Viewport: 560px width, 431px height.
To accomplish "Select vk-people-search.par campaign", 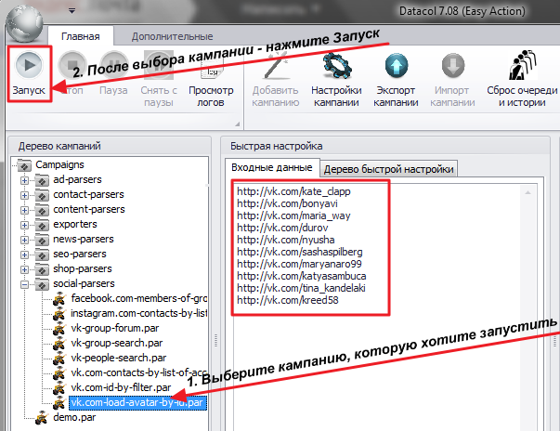I will pos(118,358).
